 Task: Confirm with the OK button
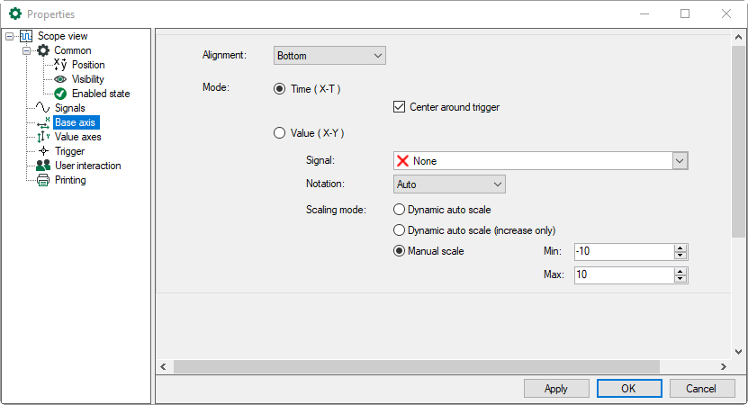628,389
